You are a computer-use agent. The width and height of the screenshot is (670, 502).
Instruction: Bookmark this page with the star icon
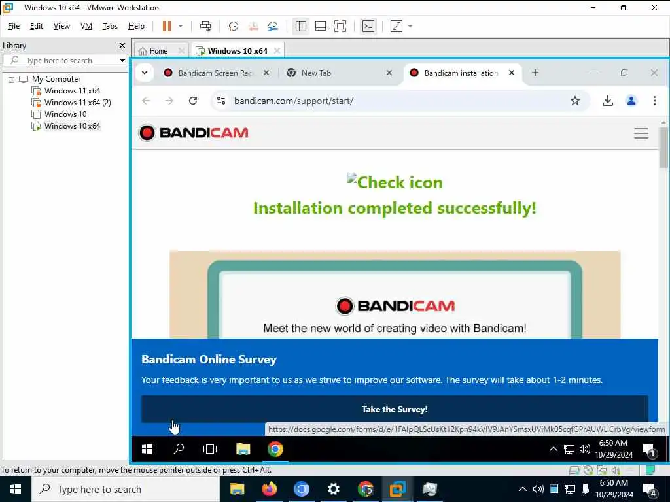pyautogui.click(x=575, y=101)
